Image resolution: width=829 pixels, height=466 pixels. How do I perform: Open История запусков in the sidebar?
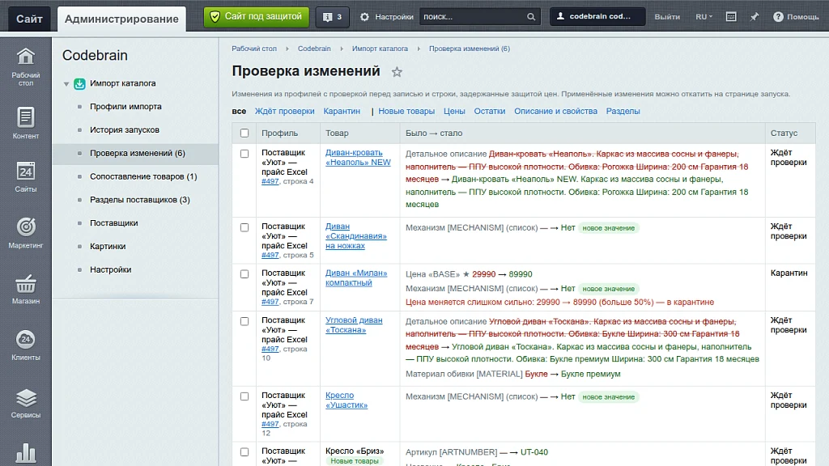coord(124,130)
